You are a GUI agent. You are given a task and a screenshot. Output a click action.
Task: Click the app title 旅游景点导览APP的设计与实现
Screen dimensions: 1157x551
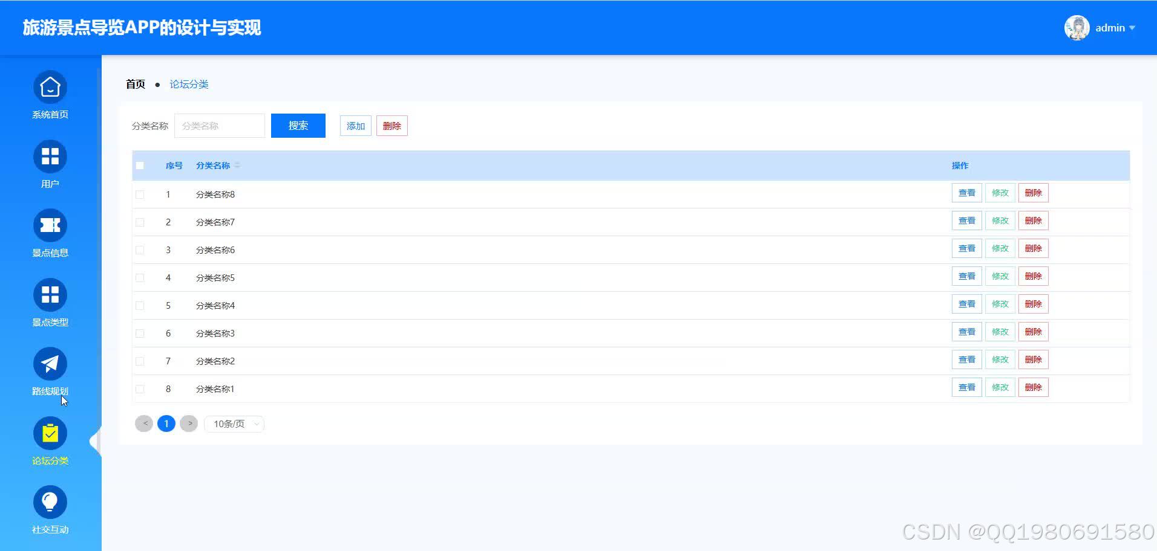coord(142,28)
